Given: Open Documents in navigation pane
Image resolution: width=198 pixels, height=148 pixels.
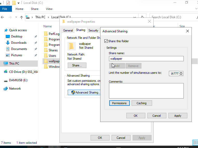Looking at the screenshot, I should pos(19,49).
